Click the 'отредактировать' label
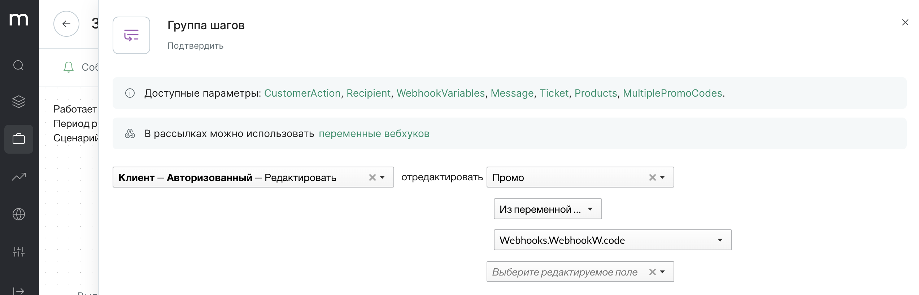This screenshot has width=919, height=295. [x=442, y=177]
